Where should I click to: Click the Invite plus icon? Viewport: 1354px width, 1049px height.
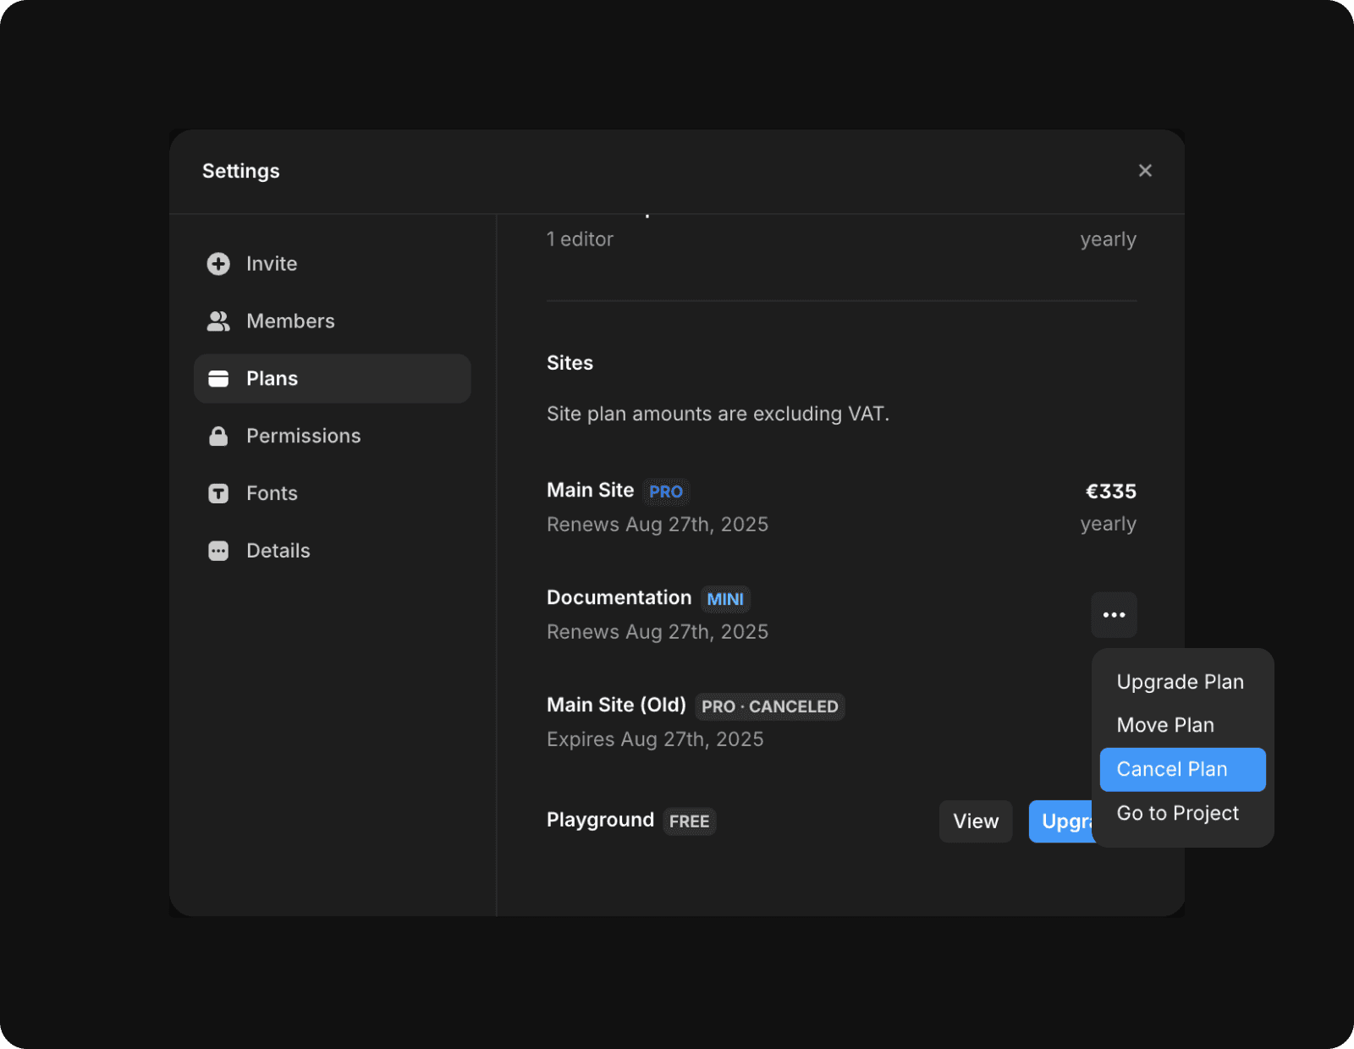[218, 264]
